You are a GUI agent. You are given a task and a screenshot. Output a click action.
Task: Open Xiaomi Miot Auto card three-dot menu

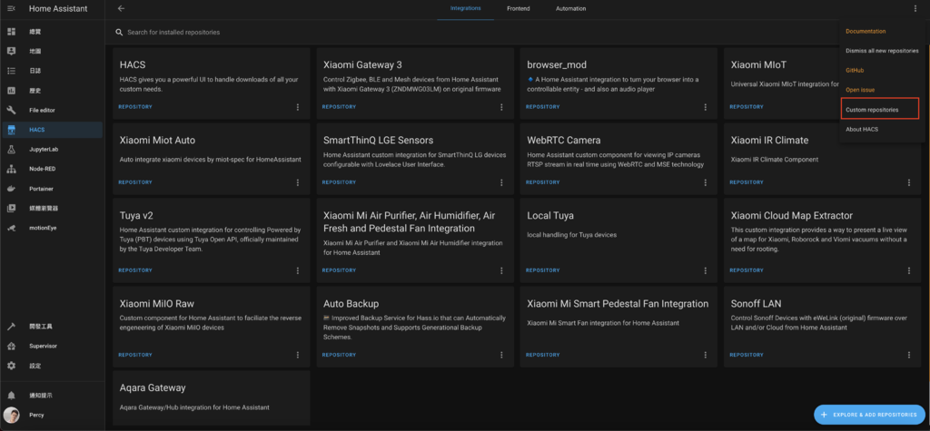[x=298, y=182]
